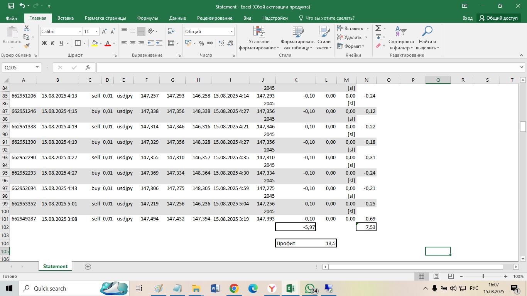Click the Вход sign-in link
This screenshot has width=527, height=296.
pos(467,18)
